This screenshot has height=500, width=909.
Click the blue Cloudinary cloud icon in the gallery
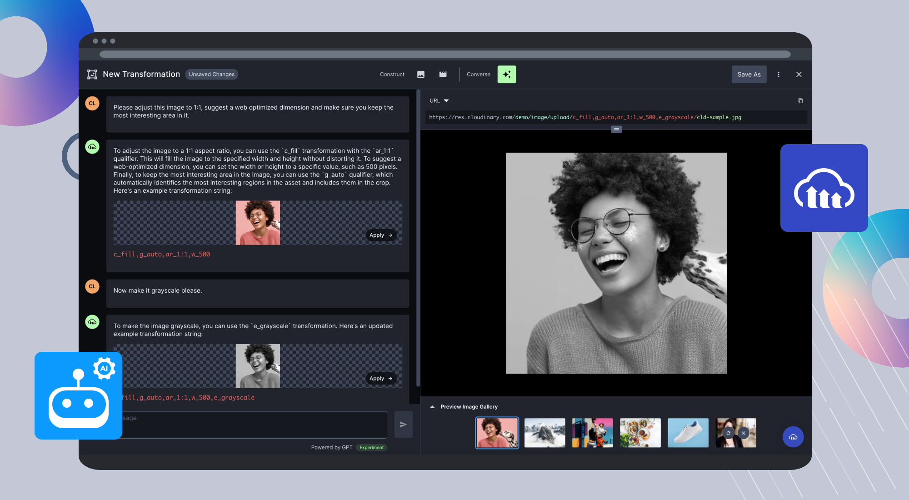[793, 437]
